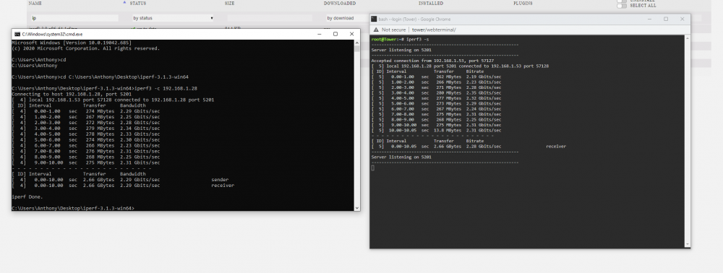Click the blinking cursor in web terminal
This screenshot has width=723, height=273.
(372, 168)
